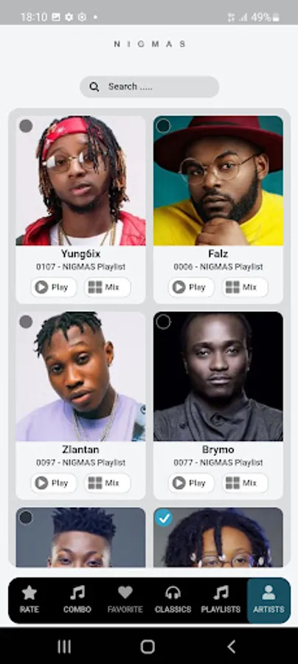Image resolution: width=298 pixels, height=664 pixels.
Task: Open the Favorite heart tab
Action: click(x=125, y=600)
